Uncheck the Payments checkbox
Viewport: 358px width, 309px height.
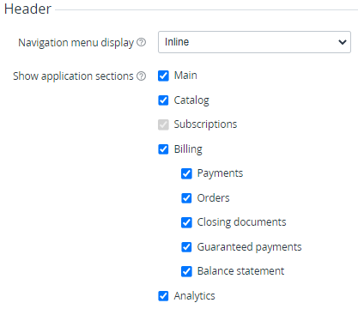(186, 173)
